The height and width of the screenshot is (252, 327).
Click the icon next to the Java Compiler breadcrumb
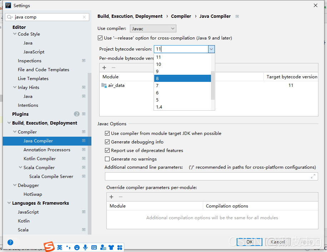pos(237,16)
